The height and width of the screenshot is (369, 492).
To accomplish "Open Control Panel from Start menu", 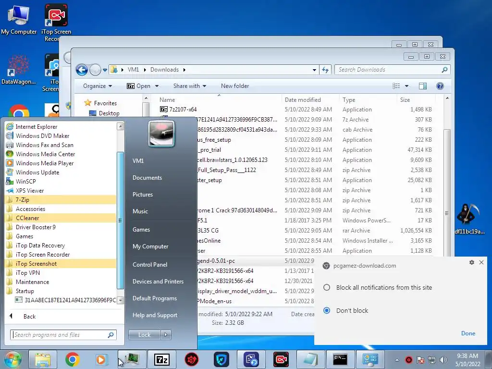I will [150, 265].
